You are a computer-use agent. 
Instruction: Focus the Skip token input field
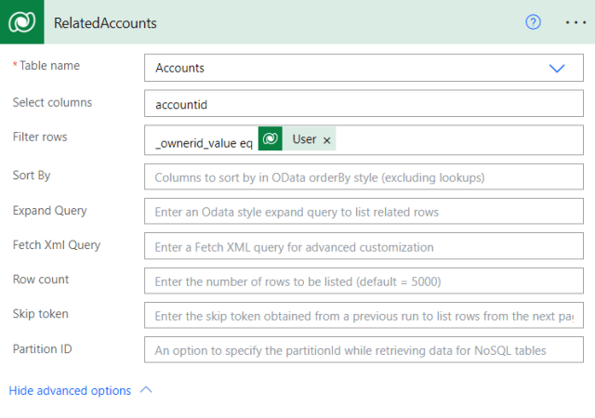364,316
